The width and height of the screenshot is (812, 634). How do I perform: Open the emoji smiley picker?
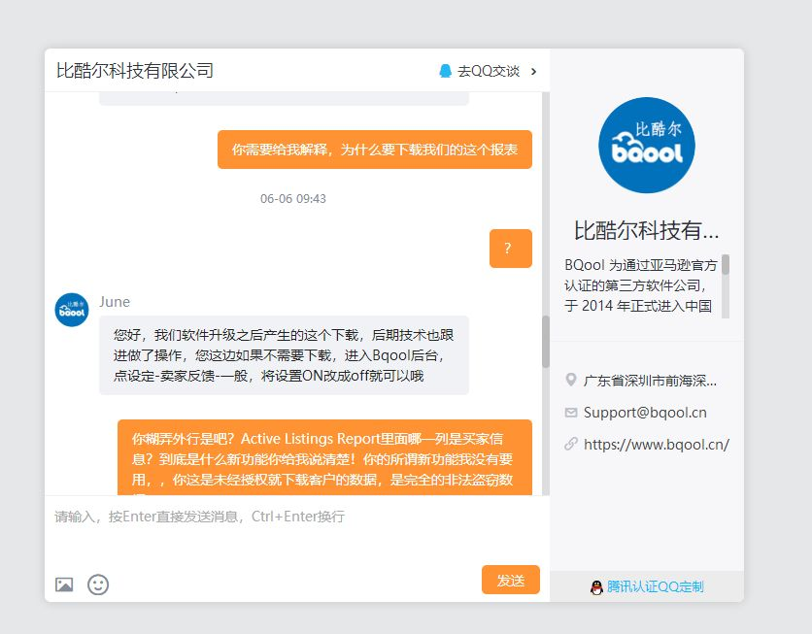point(98,584)
